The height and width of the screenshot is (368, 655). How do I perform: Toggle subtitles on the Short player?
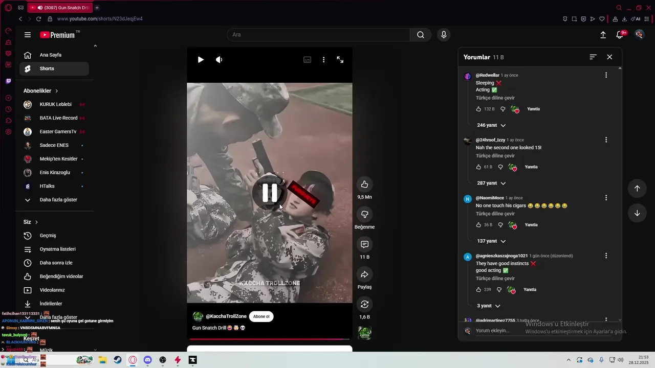click(x=307, y=60)
